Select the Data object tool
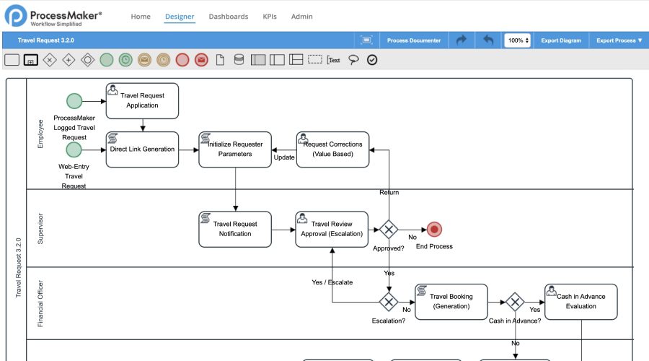The image size is (649, 361). 220,60
